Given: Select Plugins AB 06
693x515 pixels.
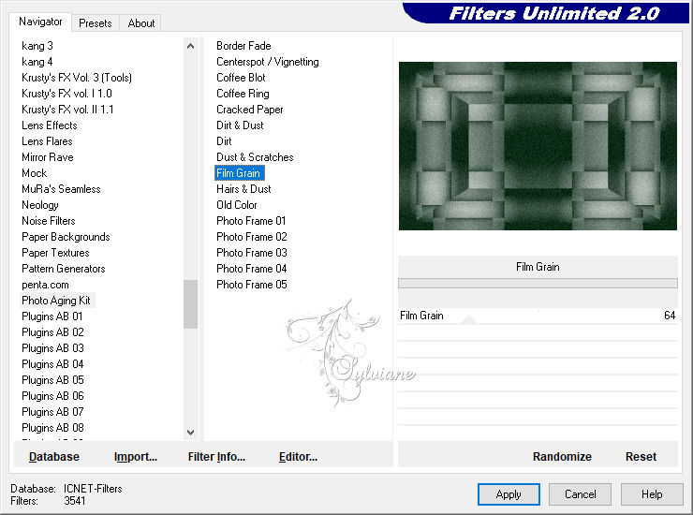Looking at the screenshot, I should tap(52, 396).
